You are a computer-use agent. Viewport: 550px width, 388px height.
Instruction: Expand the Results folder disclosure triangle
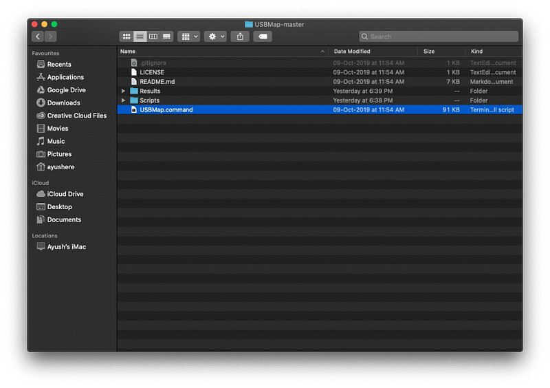point(124,91)
